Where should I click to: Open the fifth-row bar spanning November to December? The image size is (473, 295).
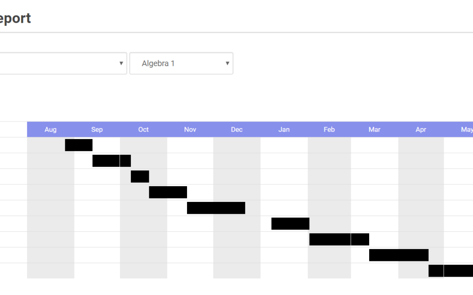coord(216,208)
